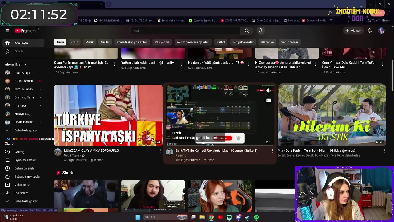
Task: Run search with the magnifier icon
Action: pyautogui.click(x=247, y=31)
